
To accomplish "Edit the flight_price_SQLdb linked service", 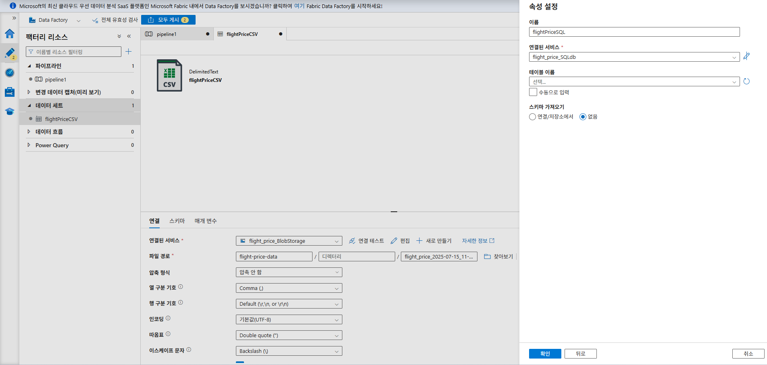I will [x=746, y=56].
